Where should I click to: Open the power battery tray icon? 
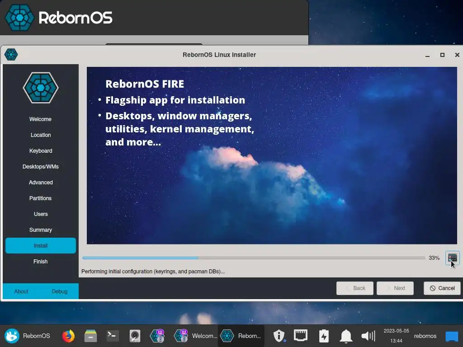pos(324,336)
